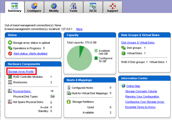
Task: Click the Configured Hosts icon
Action: (69, 87)
